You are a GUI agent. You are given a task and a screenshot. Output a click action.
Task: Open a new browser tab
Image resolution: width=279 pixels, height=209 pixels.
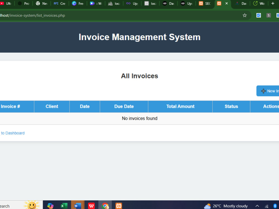coord(273,3)
